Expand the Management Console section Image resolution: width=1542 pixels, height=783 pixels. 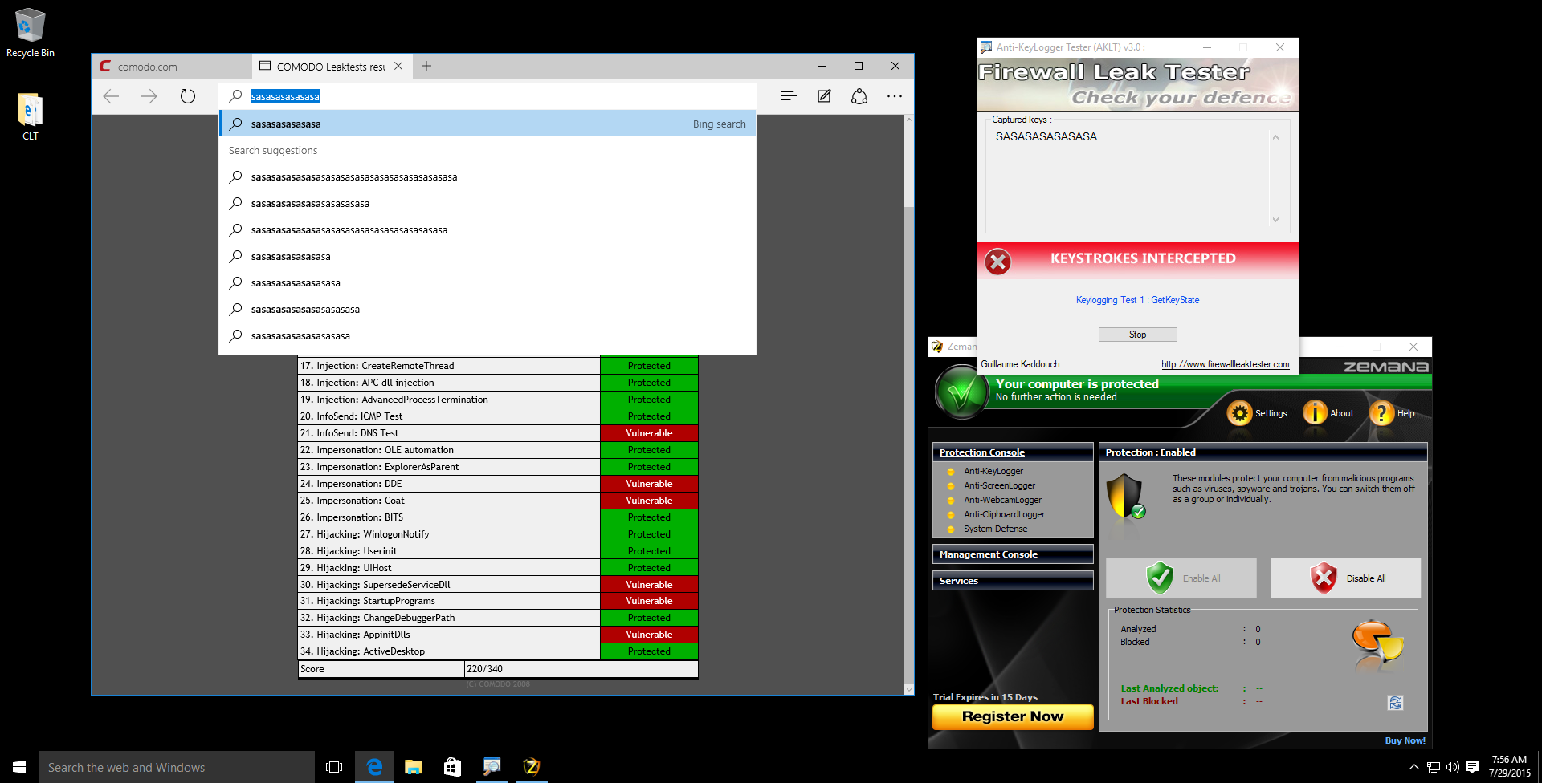[1013, 554]
